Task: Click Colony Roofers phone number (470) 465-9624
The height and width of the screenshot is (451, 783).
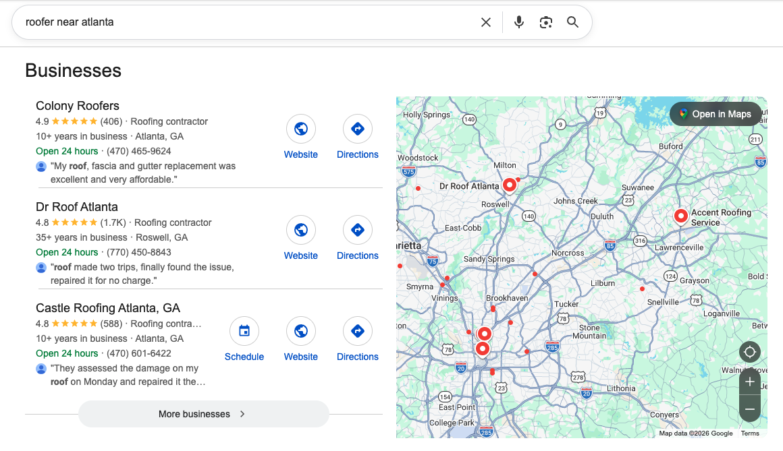Action: (139, 151)
